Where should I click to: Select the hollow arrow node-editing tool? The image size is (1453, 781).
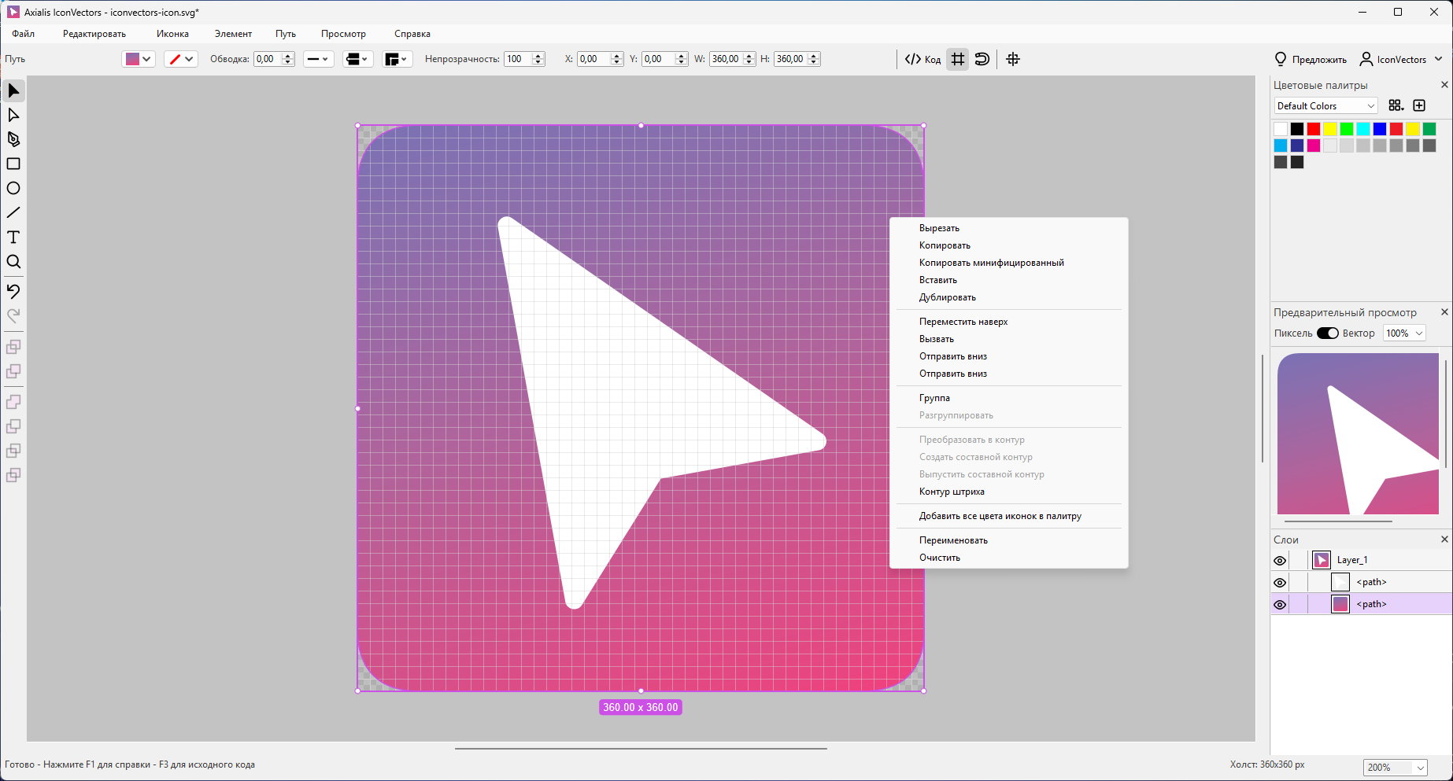[x=13, y=116]
